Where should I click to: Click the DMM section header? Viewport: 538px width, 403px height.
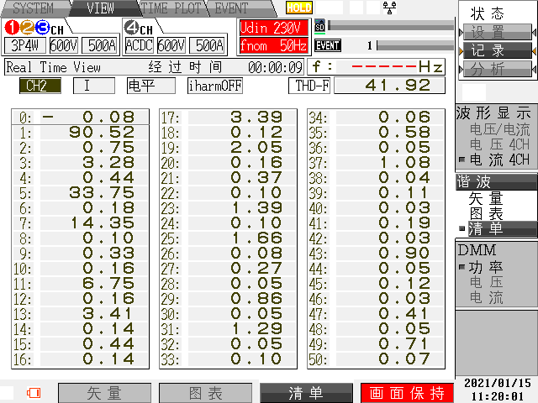(477, 250)
